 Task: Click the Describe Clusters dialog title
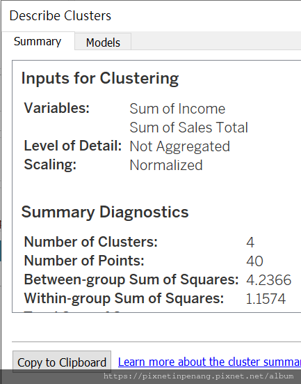coord(60,16)
